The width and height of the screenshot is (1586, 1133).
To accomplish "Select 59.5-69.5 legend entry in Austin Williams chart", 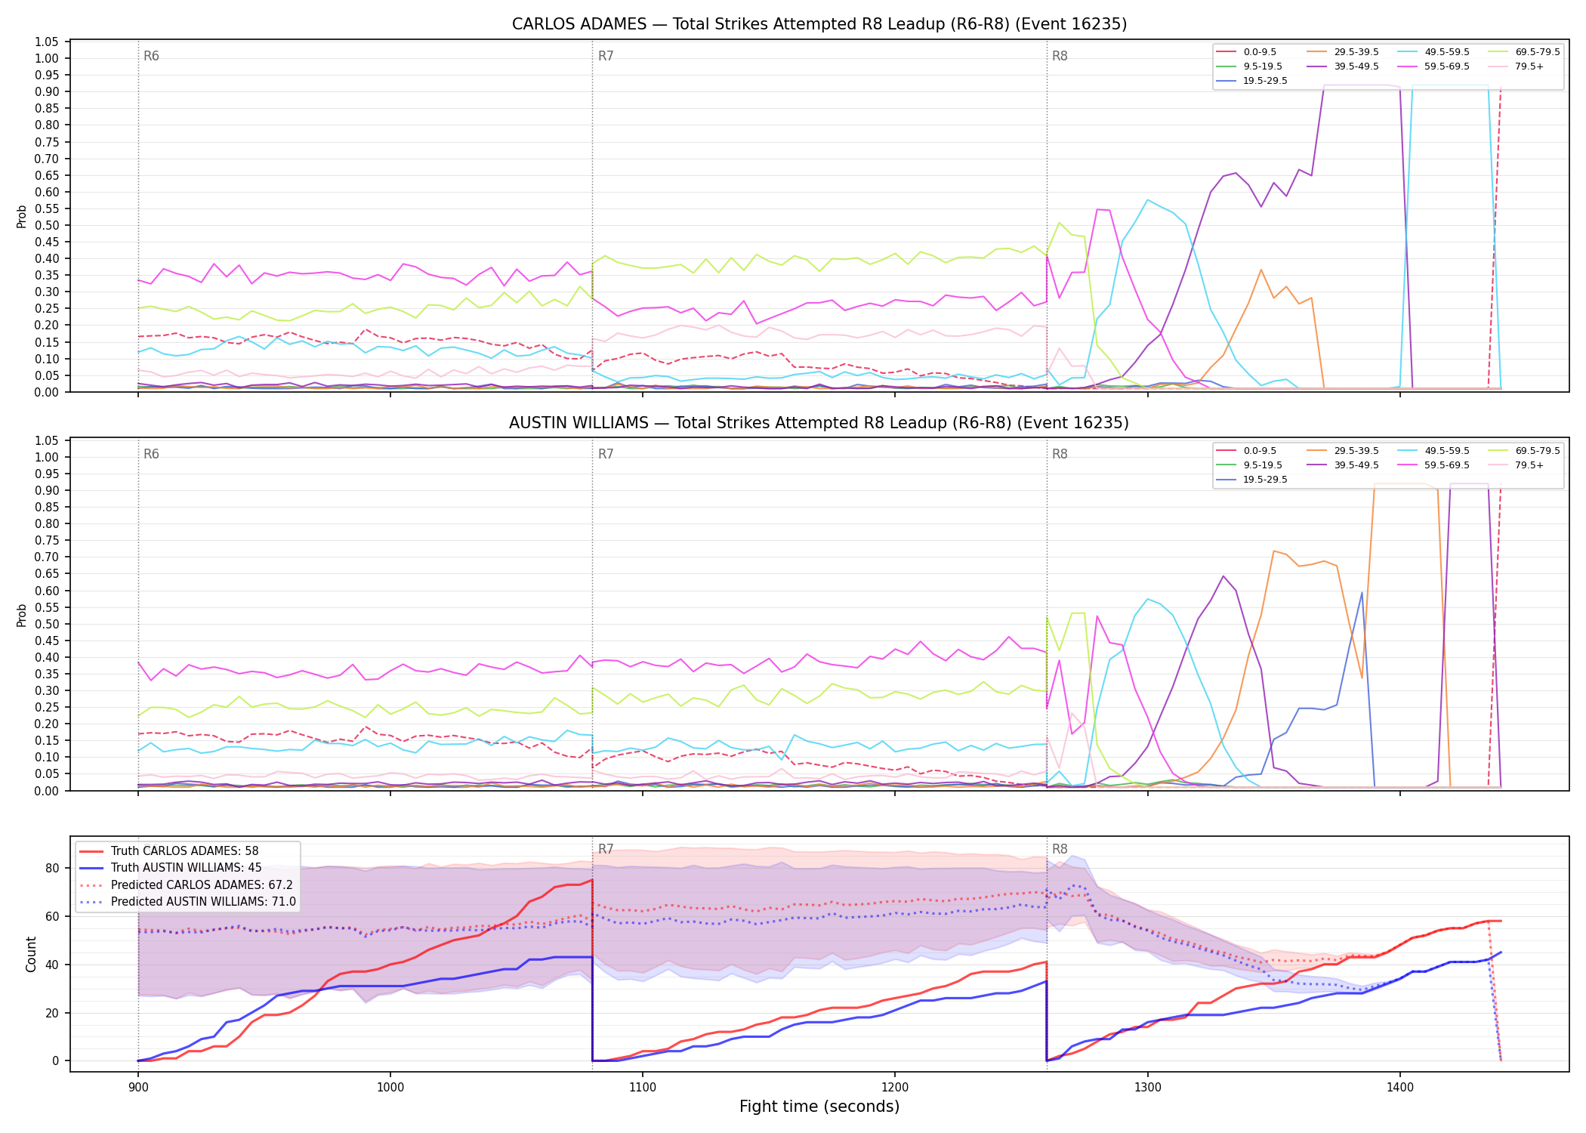I will pyautogui.click(x=1433, y=465).
